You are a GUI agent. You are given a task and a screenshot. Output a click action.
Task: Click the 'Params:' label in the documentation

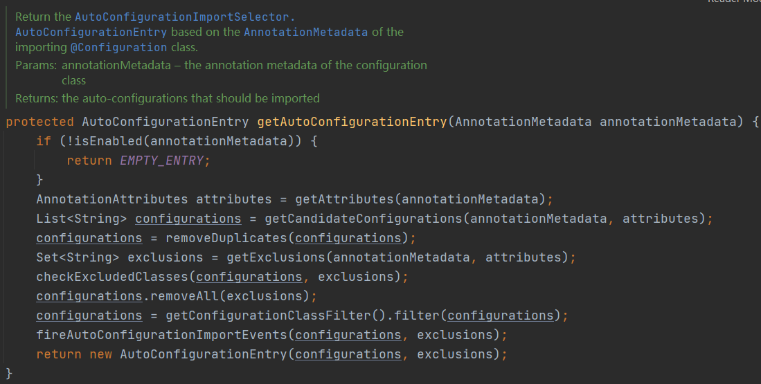(36, 66)
